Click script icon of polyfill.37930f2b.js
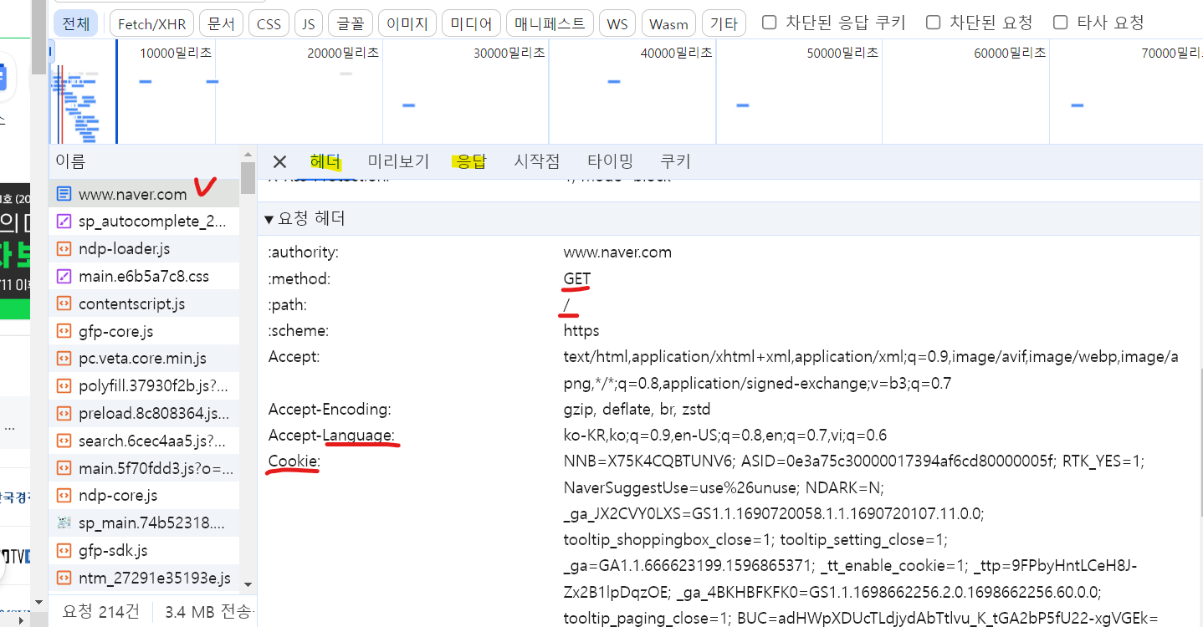 [x=64, y=385]
